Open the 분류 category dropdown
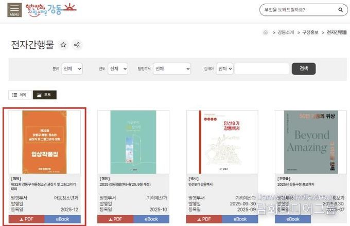The image size is (350, 226). pyautogui.click(x=73, y=69)
